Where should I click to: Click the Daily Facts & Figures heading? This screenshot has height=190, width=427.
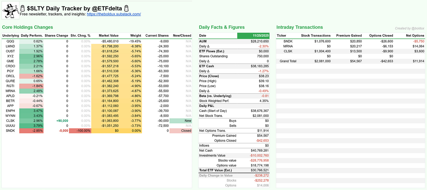(x=222, y=27)
